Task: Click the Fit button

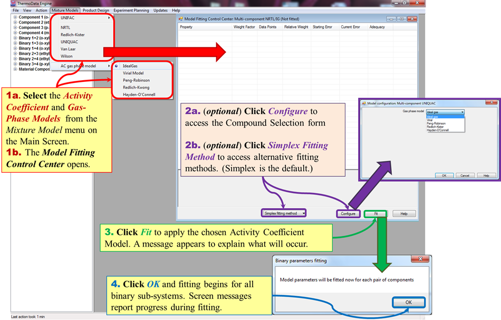Action: [377, 213]
